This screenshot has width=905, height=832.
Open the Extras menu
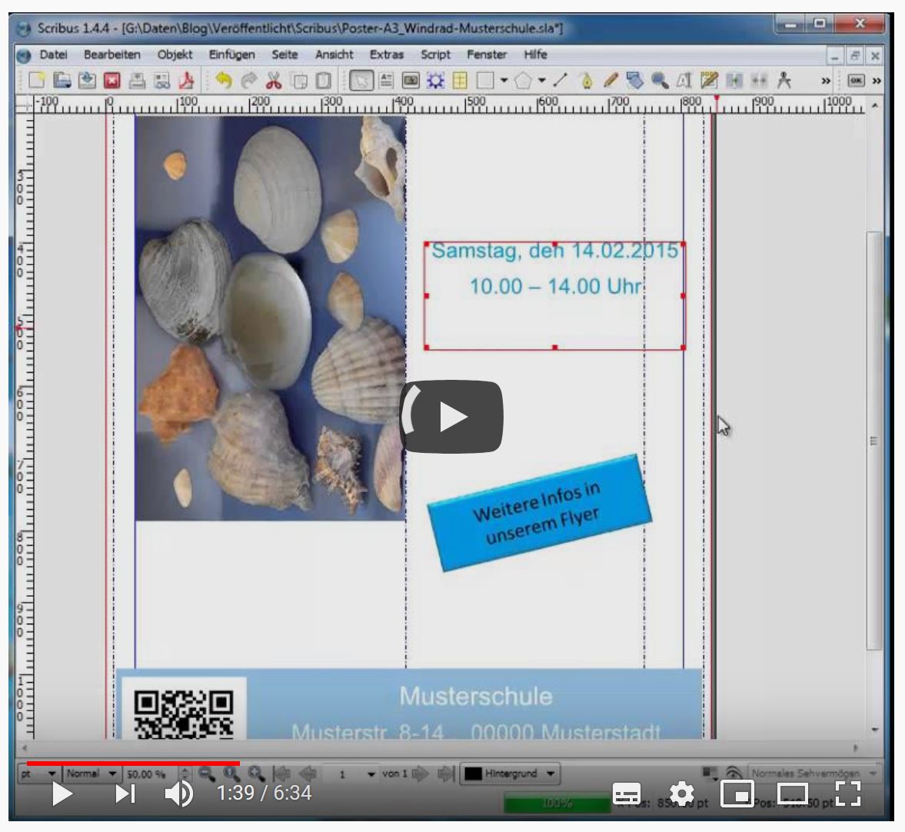386,55
